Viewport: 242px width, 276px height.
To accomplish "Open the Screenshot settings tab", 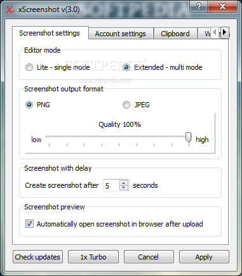I will tap(50, 33).
